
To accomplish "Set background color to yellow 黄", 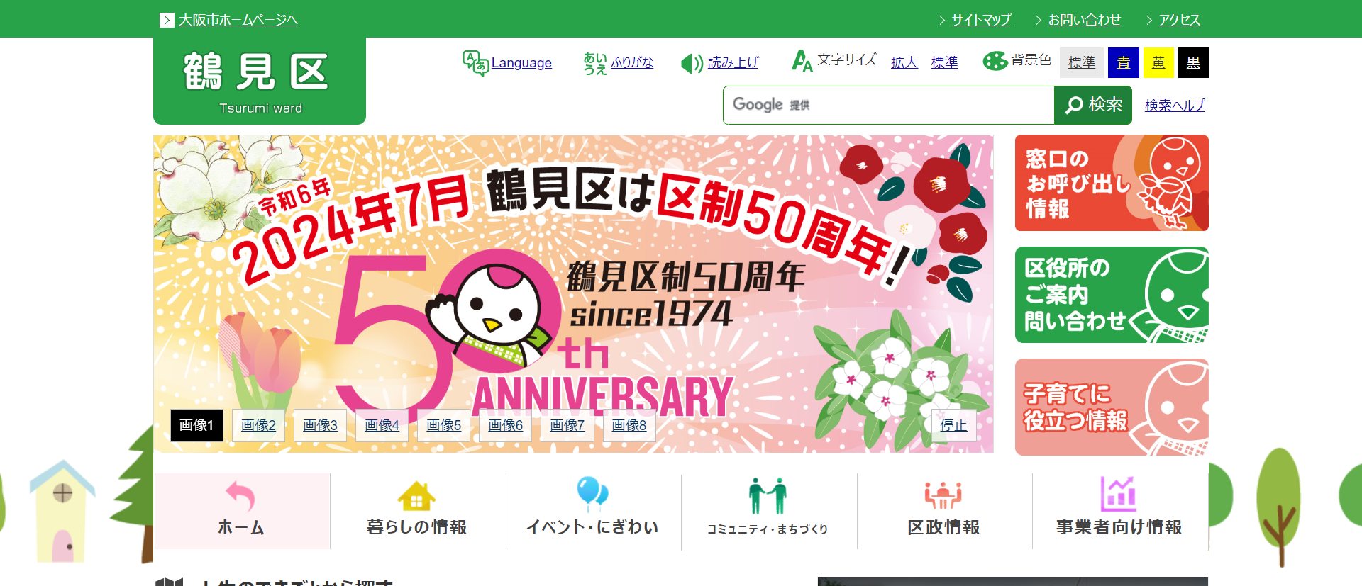I will click(1158, 62).
